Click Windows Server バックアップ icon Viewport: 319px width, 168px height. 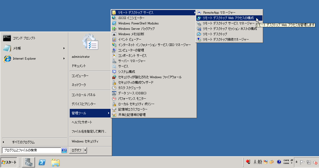click(x=114, y=29)
